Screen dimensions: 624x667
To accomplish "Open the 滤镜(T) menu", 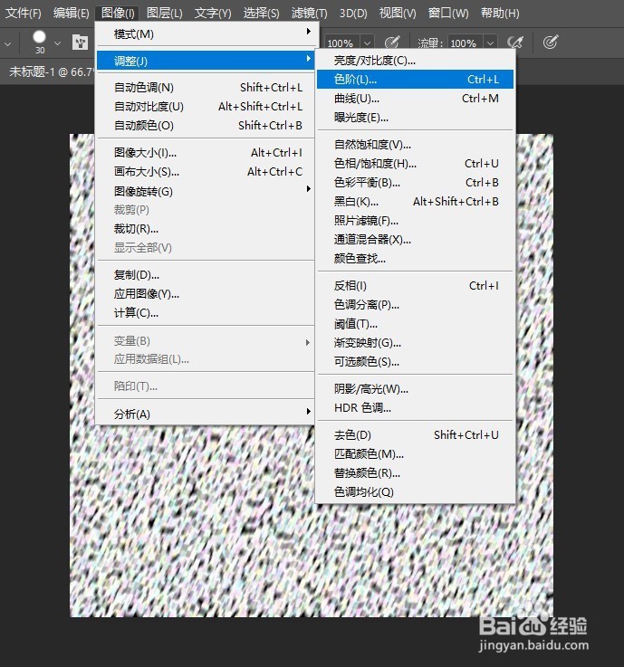I will tap(309, 14).
